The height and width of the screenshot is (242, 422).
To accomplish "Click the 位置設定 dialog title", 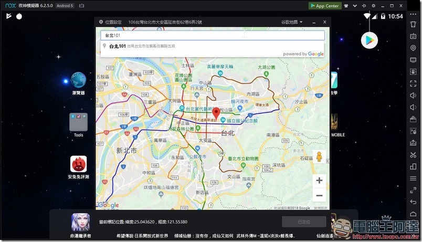I will (113, 22).
